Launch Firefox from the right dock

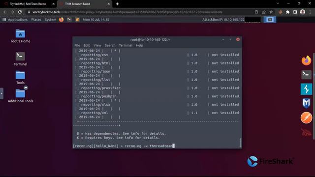click(306, 60)
